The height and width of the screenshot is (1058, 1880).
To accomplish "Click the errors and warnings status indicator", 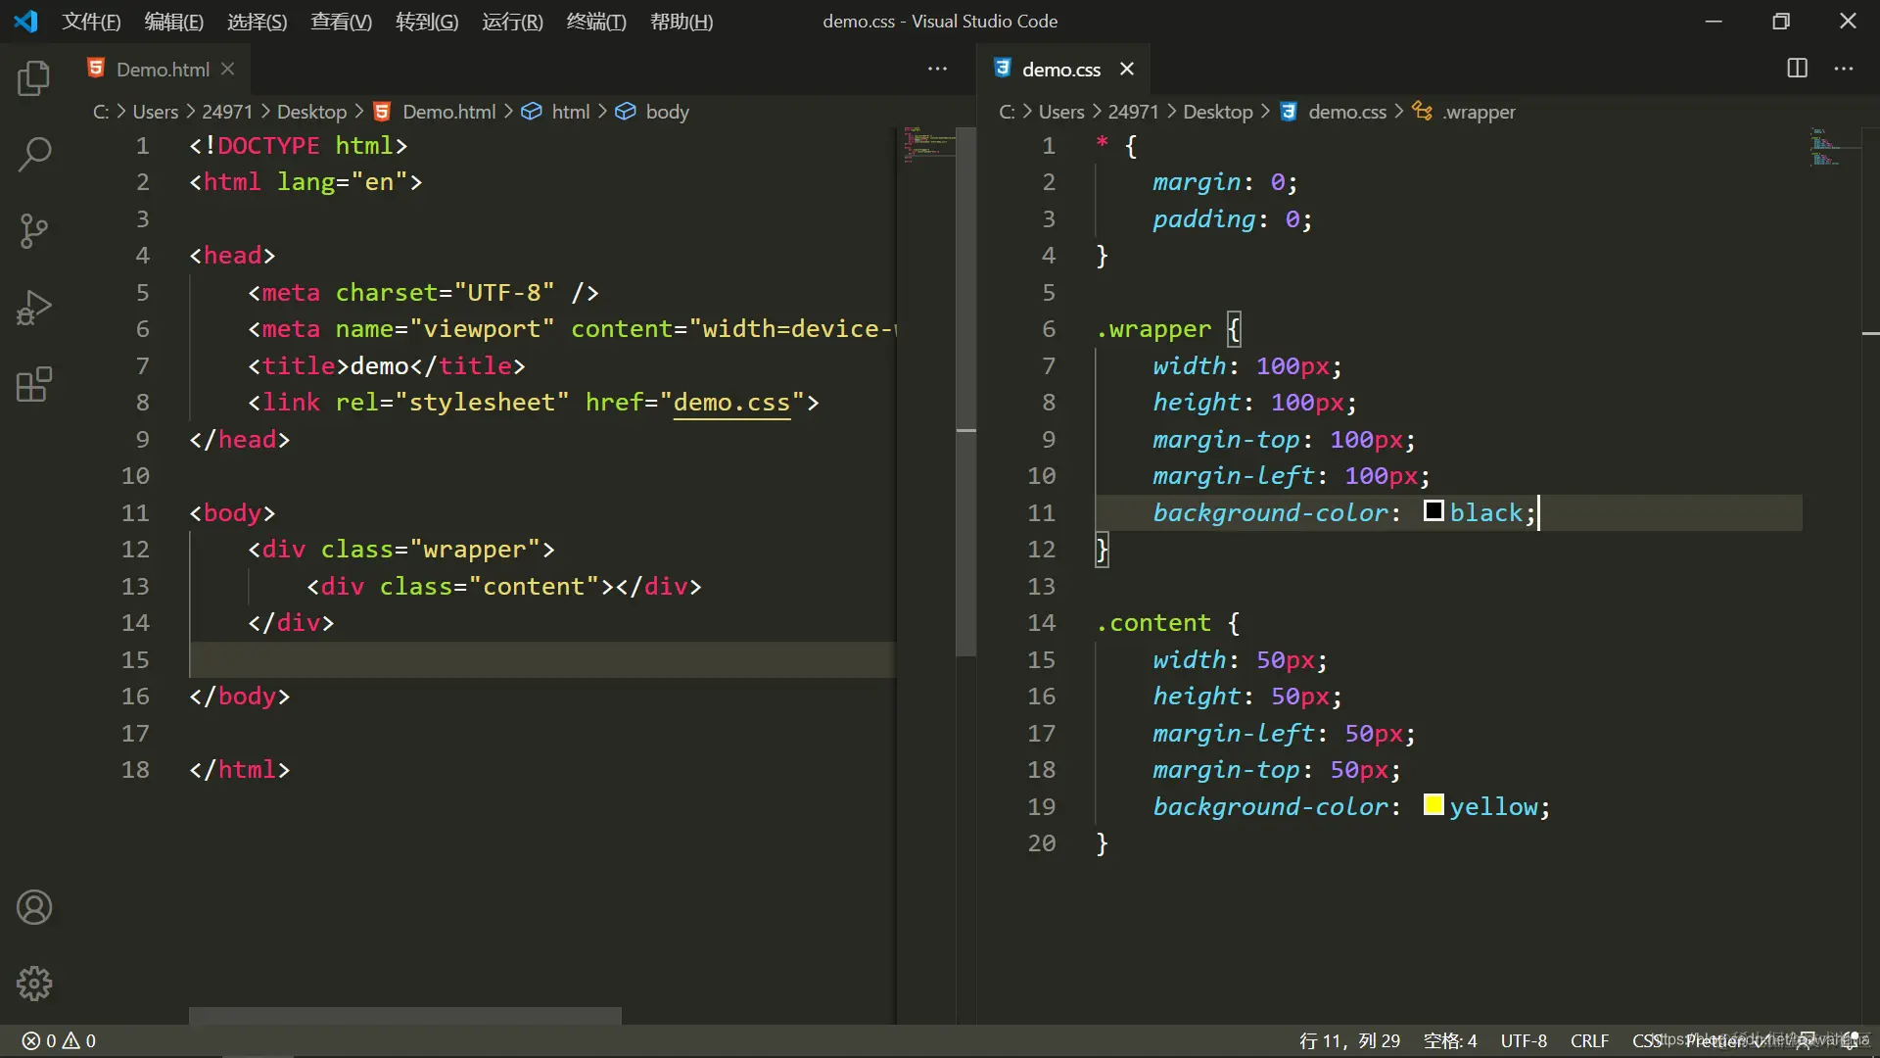I will (59, 1040).
